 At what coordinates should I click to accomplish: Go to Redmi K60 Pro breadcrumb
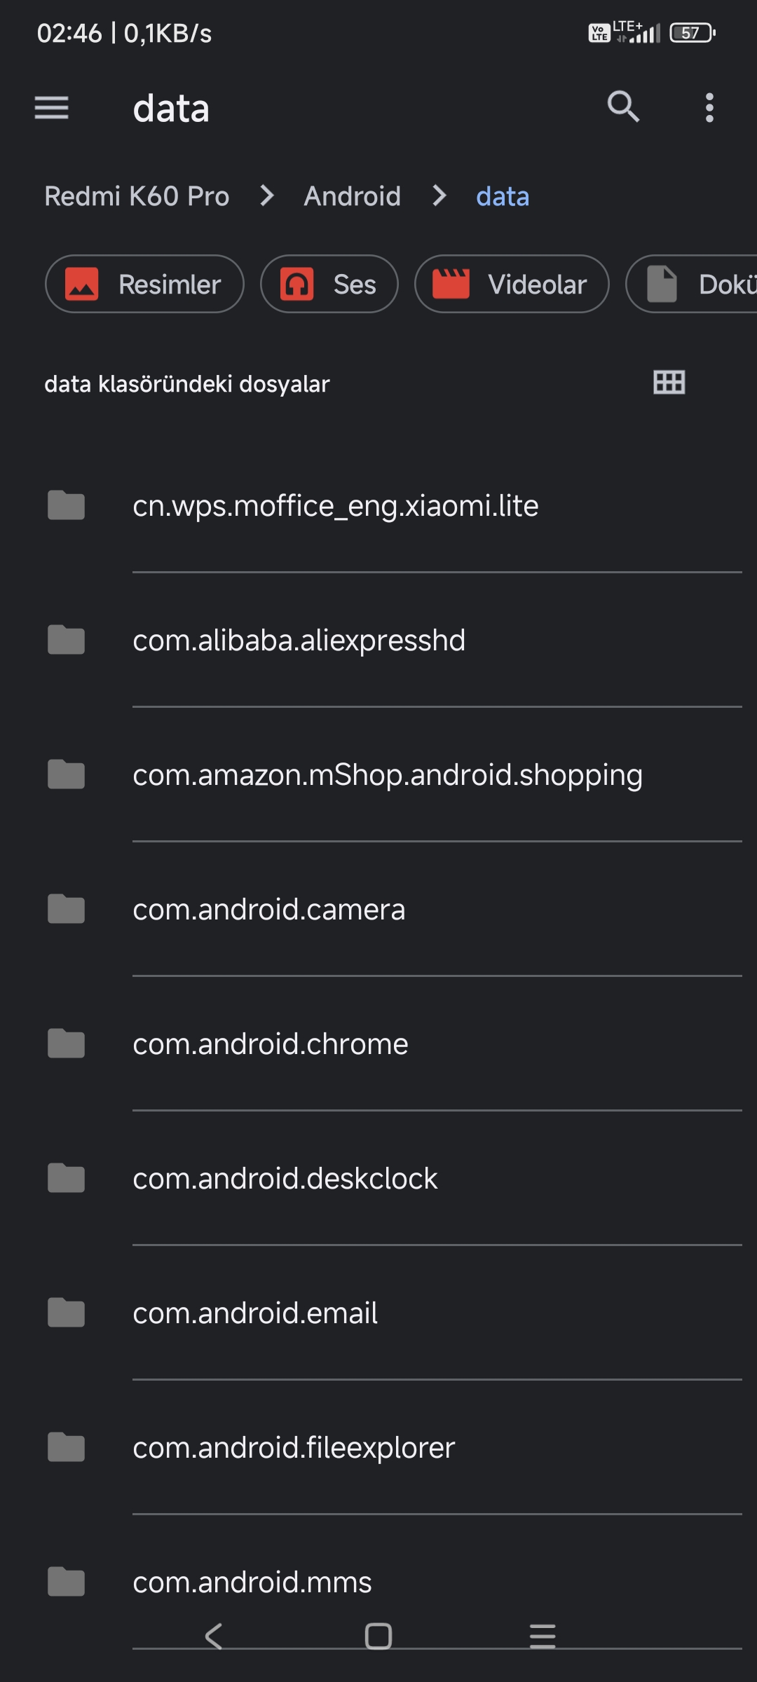(x=137, y=196)
